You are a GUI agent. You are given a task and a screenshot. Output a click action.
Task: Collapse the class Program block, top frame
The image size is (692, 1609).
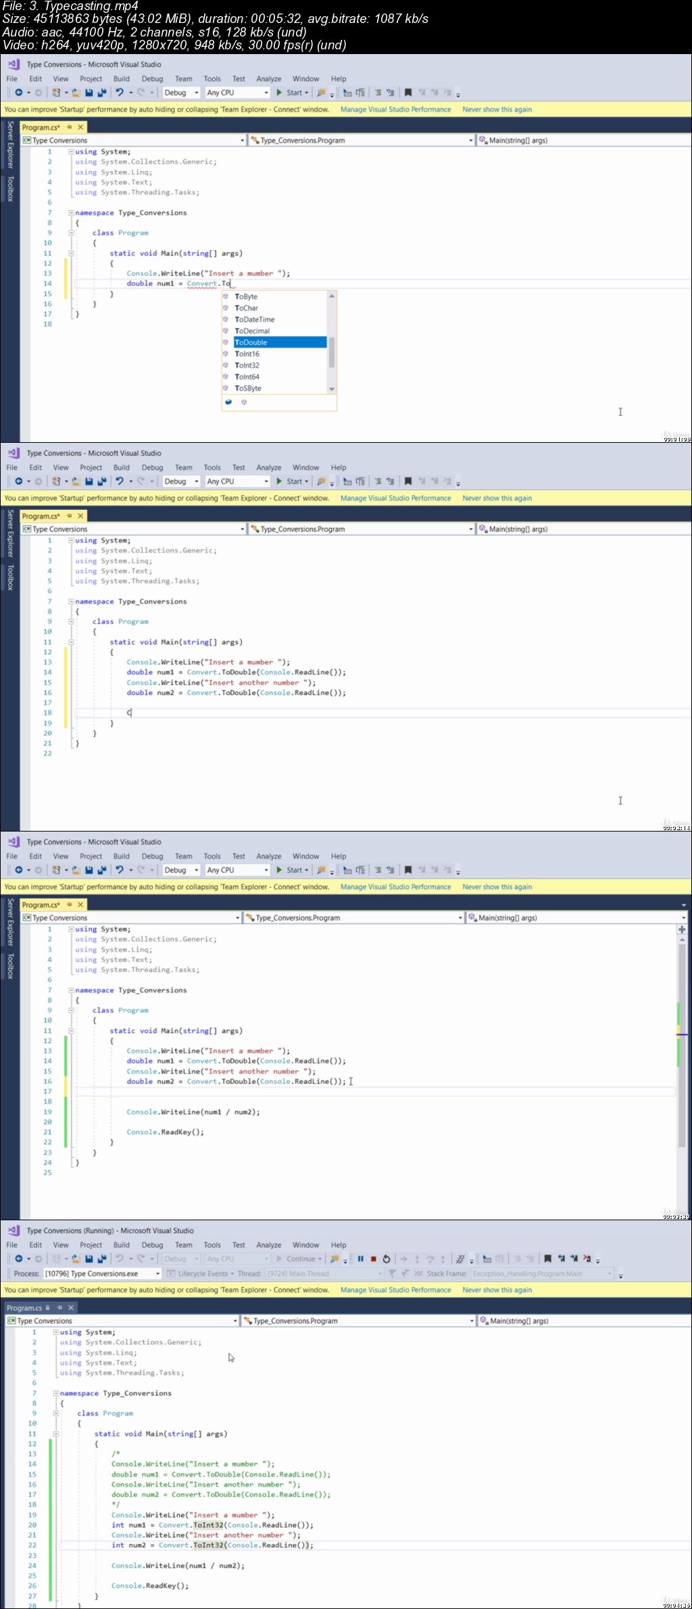pyautogui.click(x=71, y=233)
